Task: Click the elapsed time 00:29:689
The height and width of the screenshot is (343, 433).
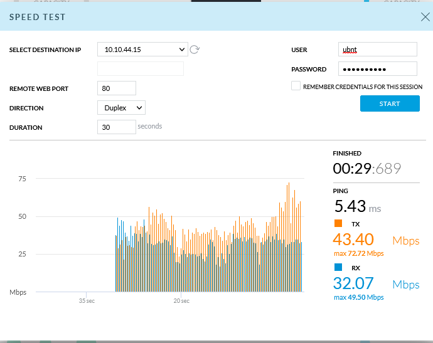Action: point(366,168)
